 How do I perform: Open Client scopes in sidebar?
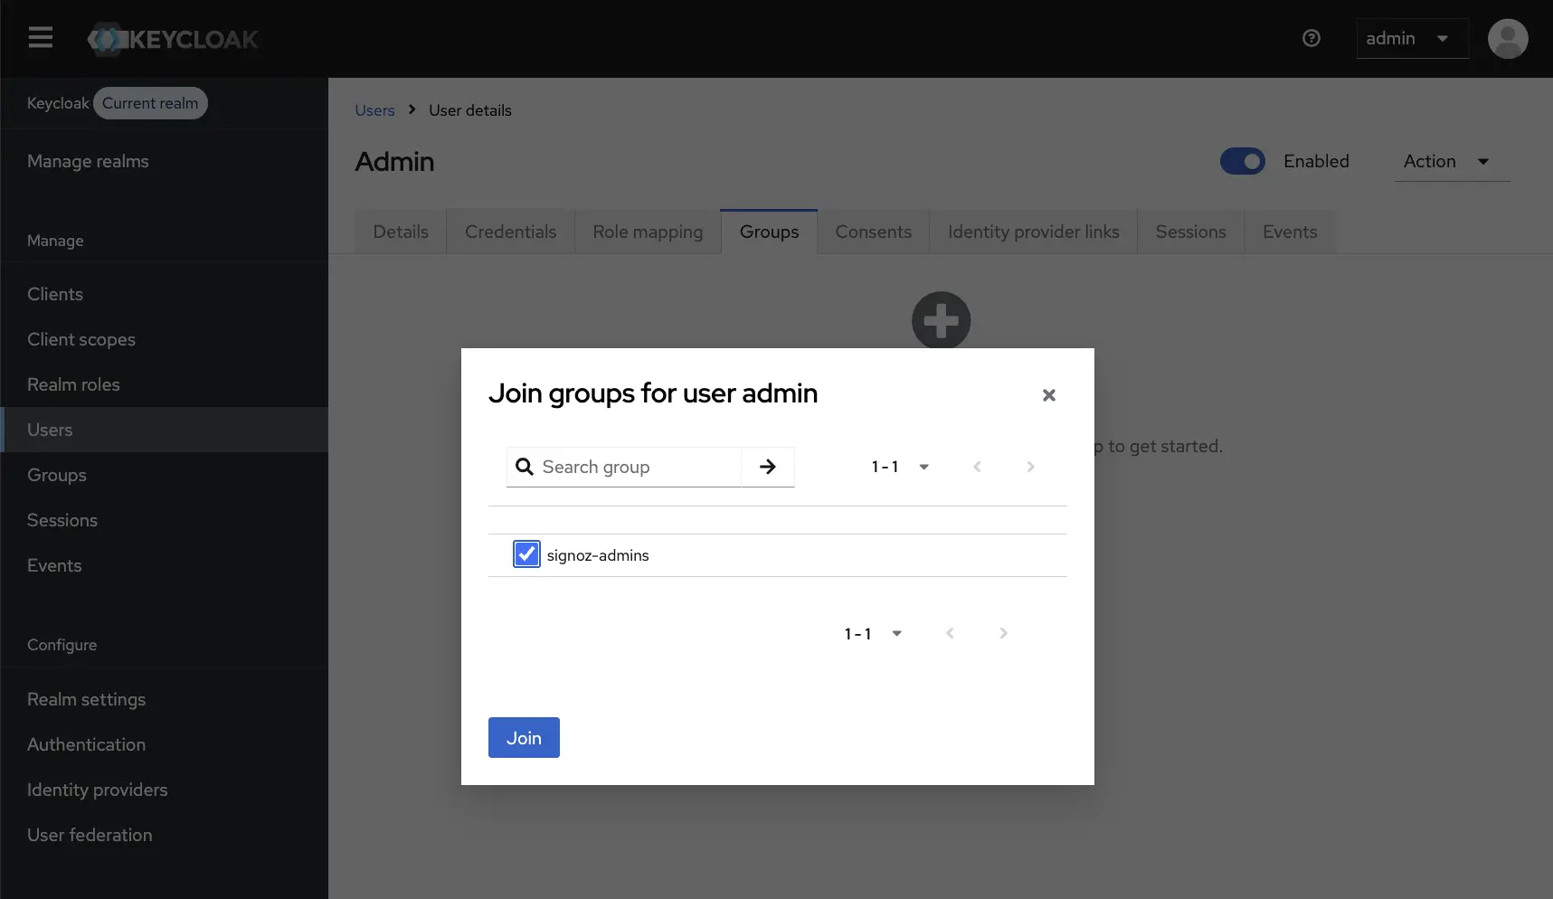coord(164,339)
